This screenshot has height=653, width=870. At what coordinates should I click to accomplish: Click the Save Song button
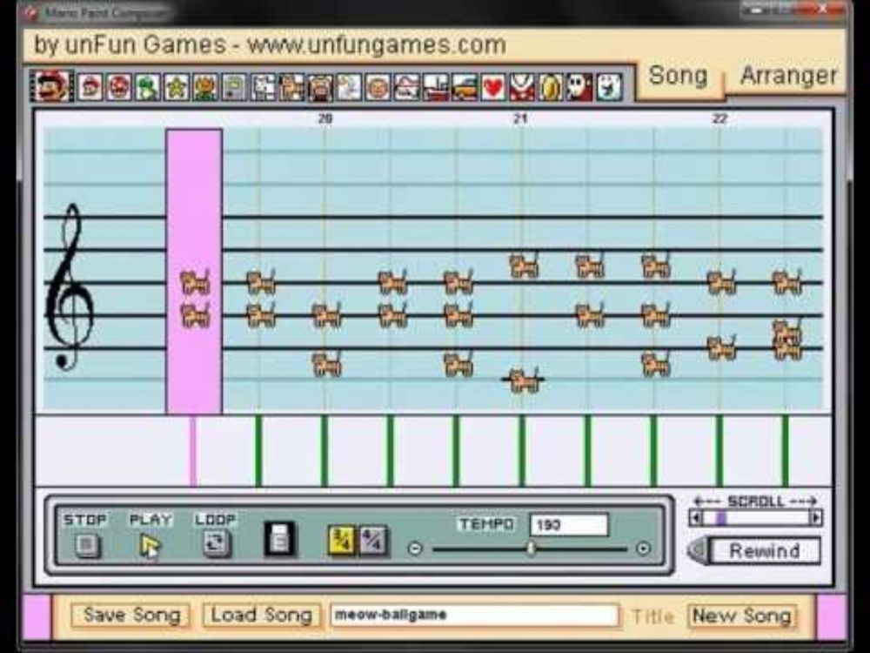(131, 616)
